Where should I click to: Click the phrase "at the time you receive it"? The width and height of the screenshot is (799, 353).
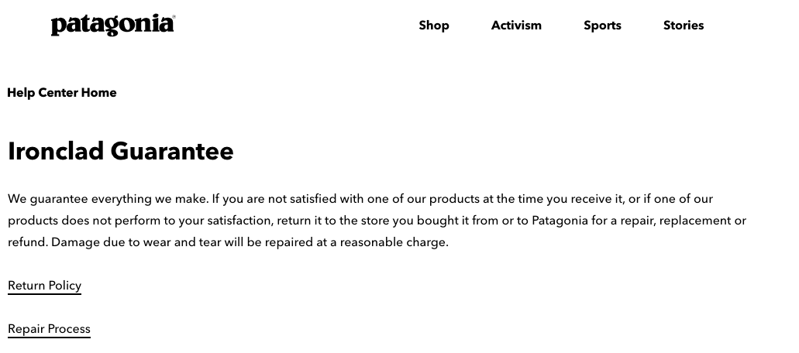coord(553,199)
